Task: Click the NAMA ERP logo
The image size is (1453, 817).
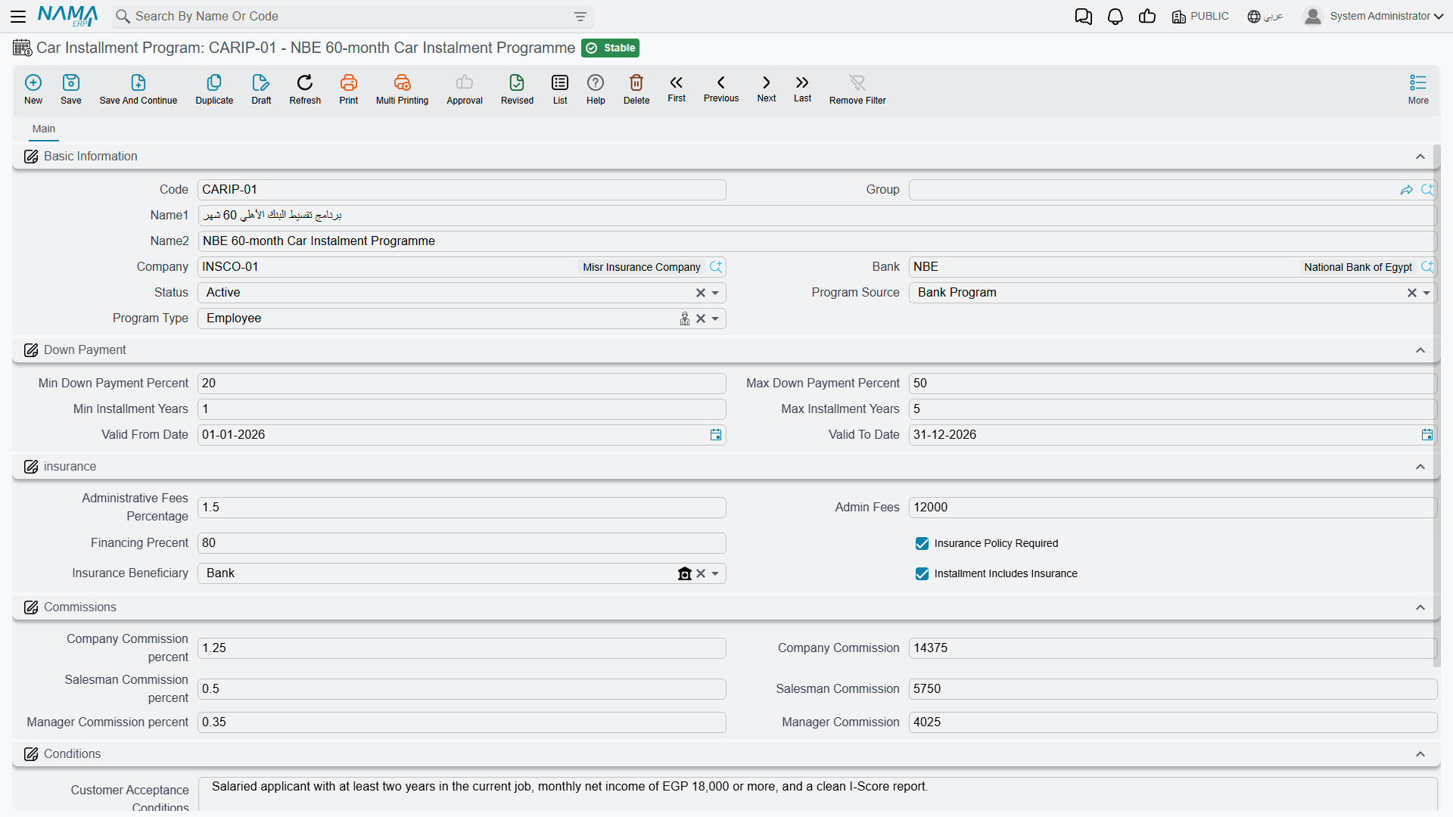Action: [x=68, y=16]
